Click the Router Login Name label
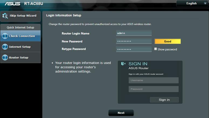The width and height of the screenshot is (209, 118). tap(75, 34)
